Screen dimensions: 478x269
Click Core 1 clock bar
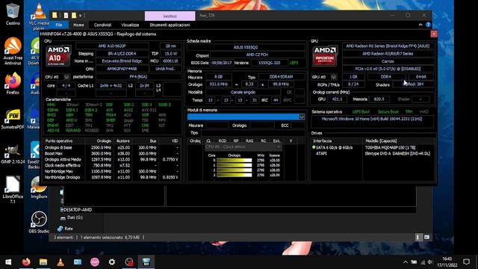[x=234, y=165]
